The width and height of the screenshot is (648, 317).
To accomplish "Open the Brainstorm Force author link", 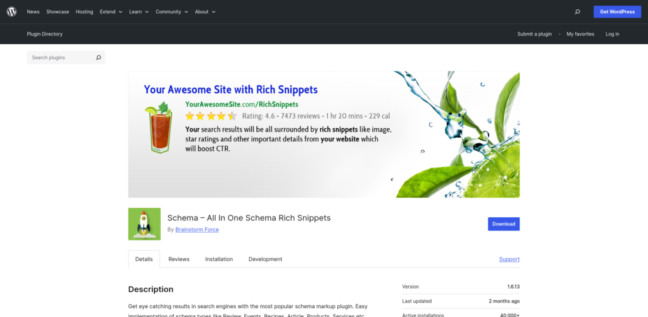I will (x=197, y=230).
